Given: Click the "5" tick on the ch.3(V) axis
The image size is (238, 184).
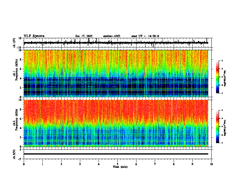Looking at the screenshot, I should (x=21, y=150).
